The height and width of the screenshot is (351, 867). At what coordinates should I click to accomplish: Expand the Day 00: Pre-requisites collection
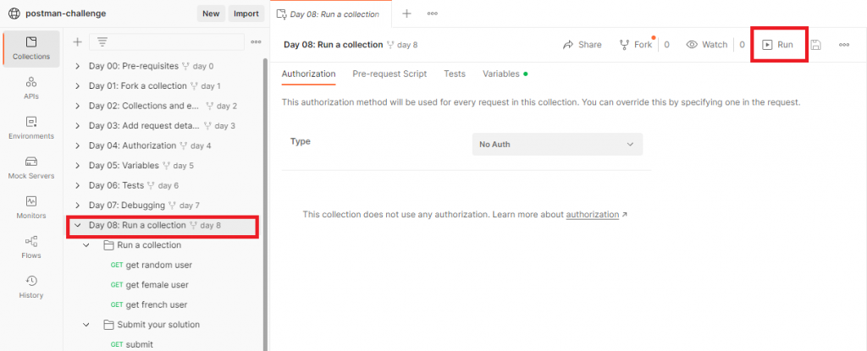pyautogui.click(x=77, y=66)
